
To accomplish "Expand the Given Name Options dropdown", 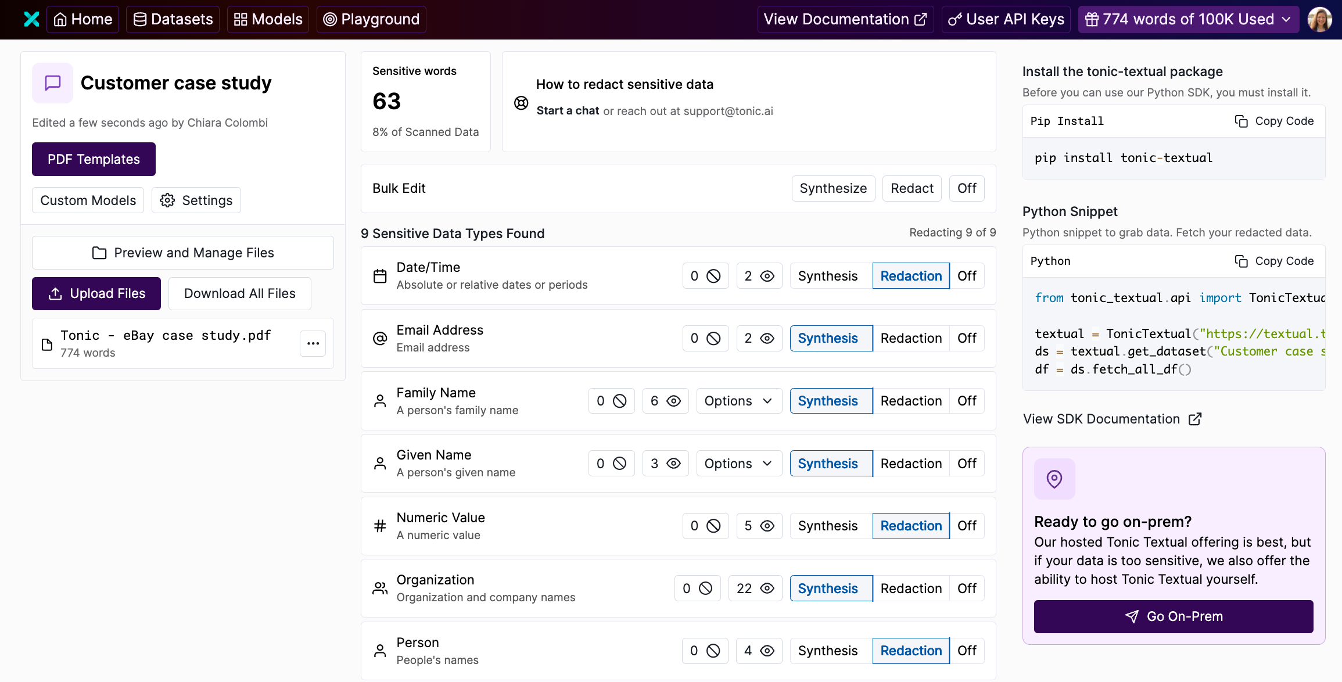I will (x=738, y=464).
